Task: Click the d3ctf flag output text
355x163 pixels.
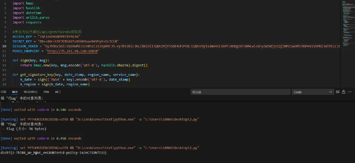Action: pyautogui.click(x=53, y=153)
